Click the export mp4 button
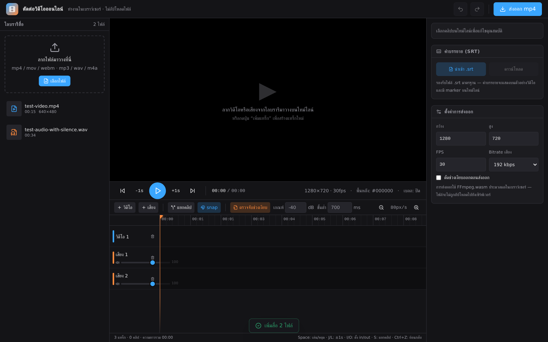Viewport: 548px width, 342px height. (x=518, y=9)
